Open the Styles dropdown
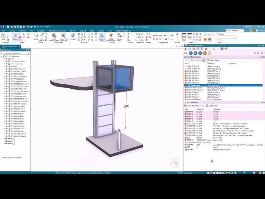The image size is (265, 199). [226, 37]
